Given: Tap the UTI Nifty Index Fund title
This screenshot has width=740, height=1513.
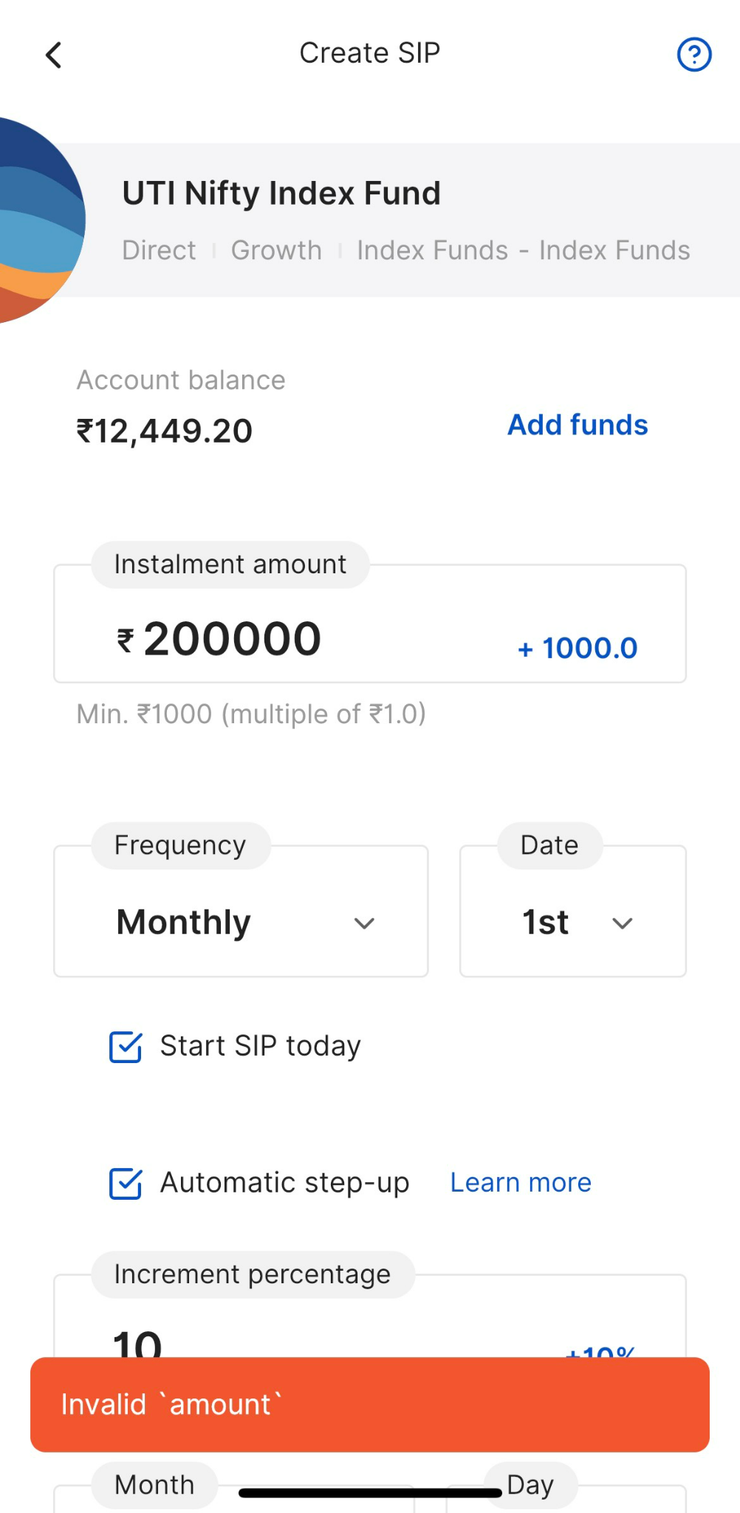Looking at the screenshot, I should click(281, 194).
